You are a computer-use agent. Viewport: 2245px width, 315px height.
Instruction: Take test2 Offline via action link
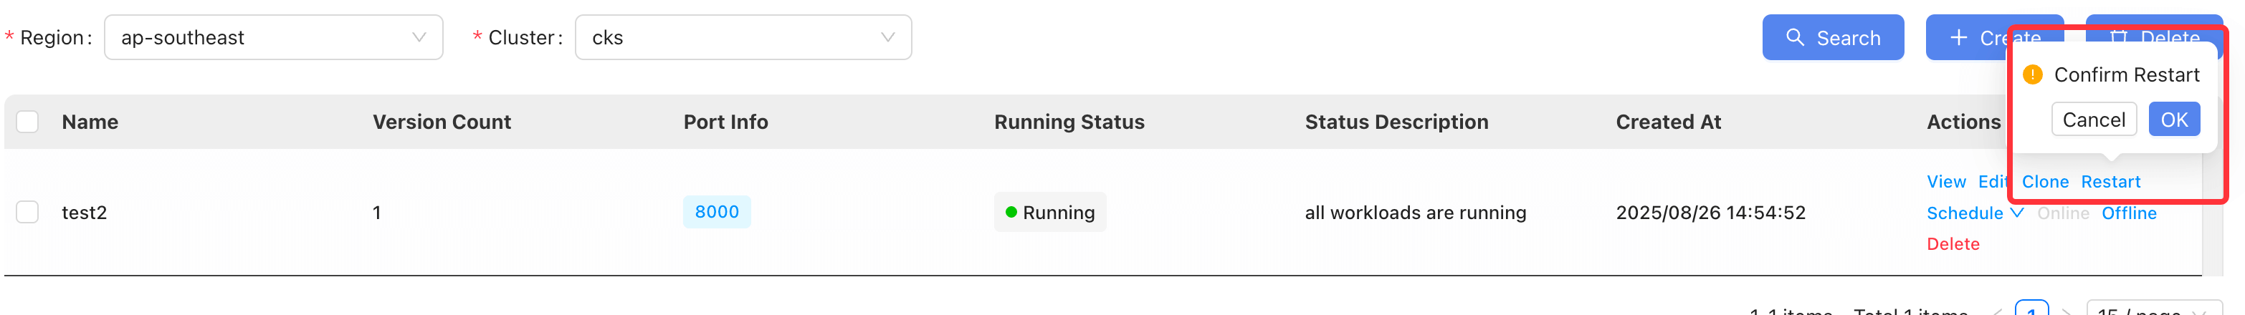click(x=2128, y=213)
